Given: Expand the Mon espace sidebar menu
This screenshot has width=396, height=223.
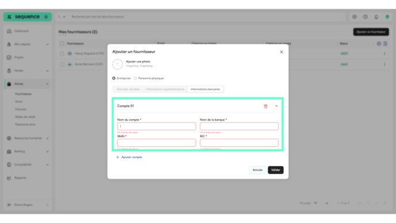Looking at the screenshot, I should (x=28, y=44).
